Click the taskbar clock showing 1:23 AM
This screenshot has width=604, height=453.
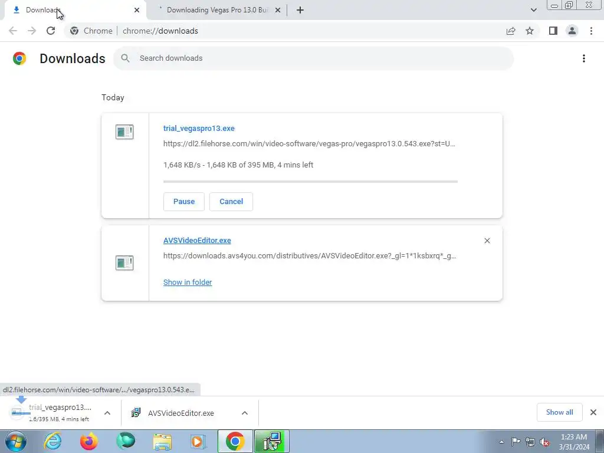pyautogui.click(x=574, y=442)
